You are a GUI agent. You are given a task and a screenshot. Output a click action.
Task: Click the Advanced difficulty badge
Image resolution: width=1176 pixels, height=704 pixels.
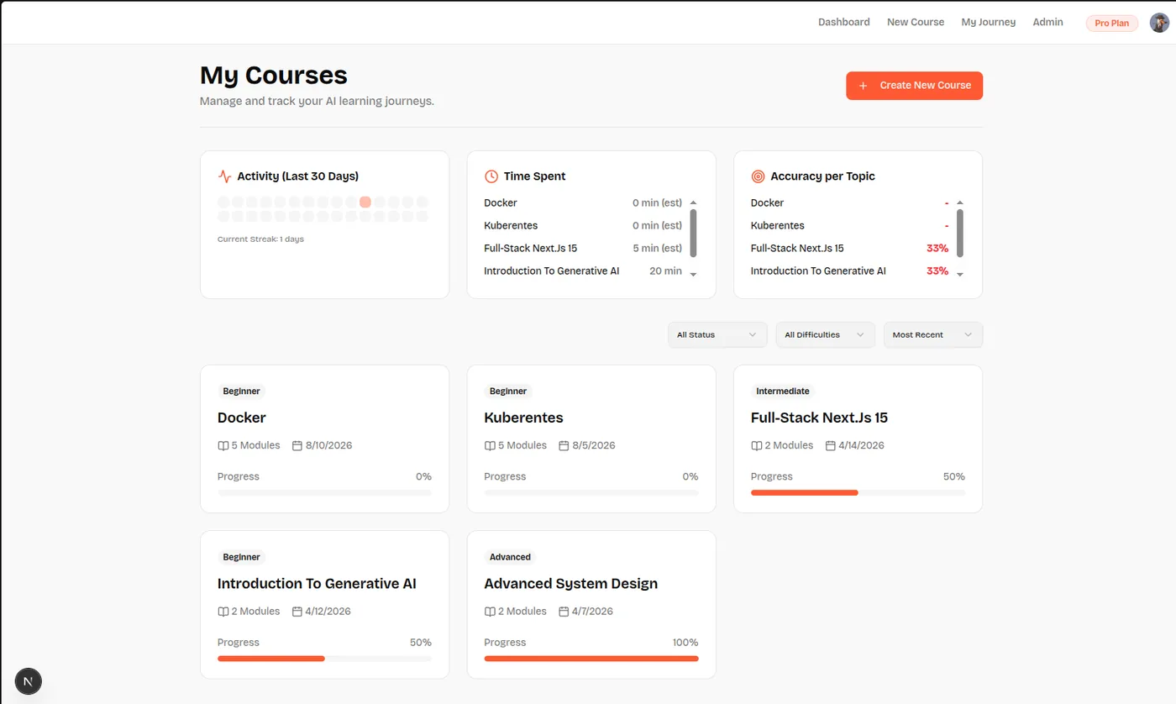point(510,557)
